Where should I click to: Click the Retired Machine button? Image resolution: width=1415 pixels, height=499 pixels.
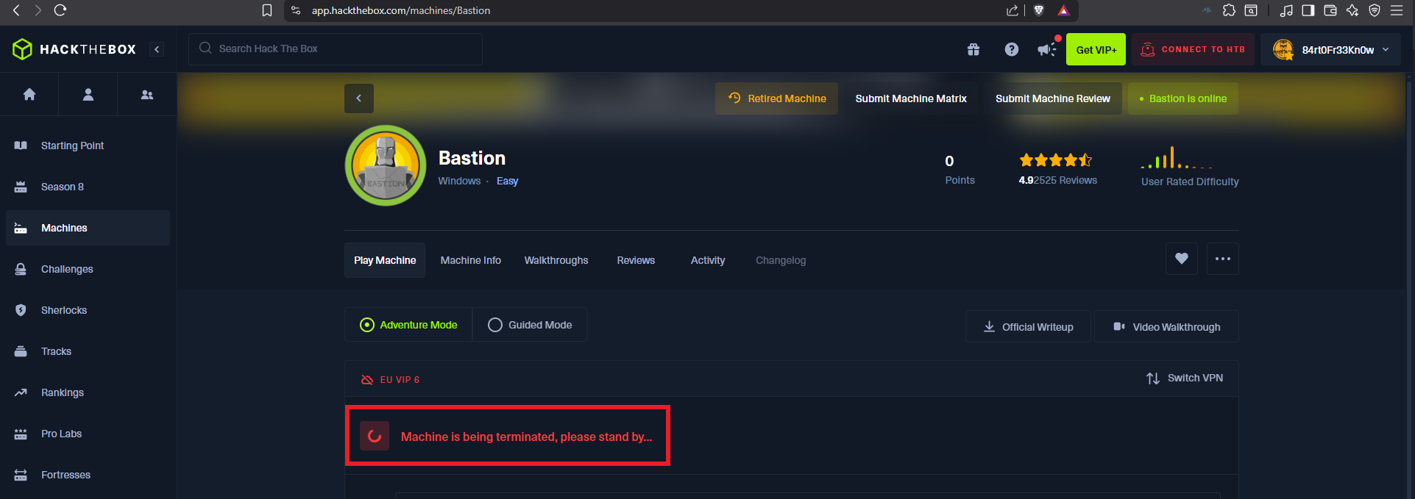[776, 98]
